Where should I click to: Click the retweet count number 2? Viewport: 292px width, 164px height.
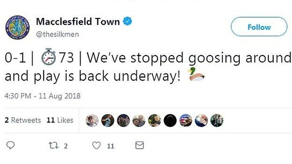click(x=66, y=146)
